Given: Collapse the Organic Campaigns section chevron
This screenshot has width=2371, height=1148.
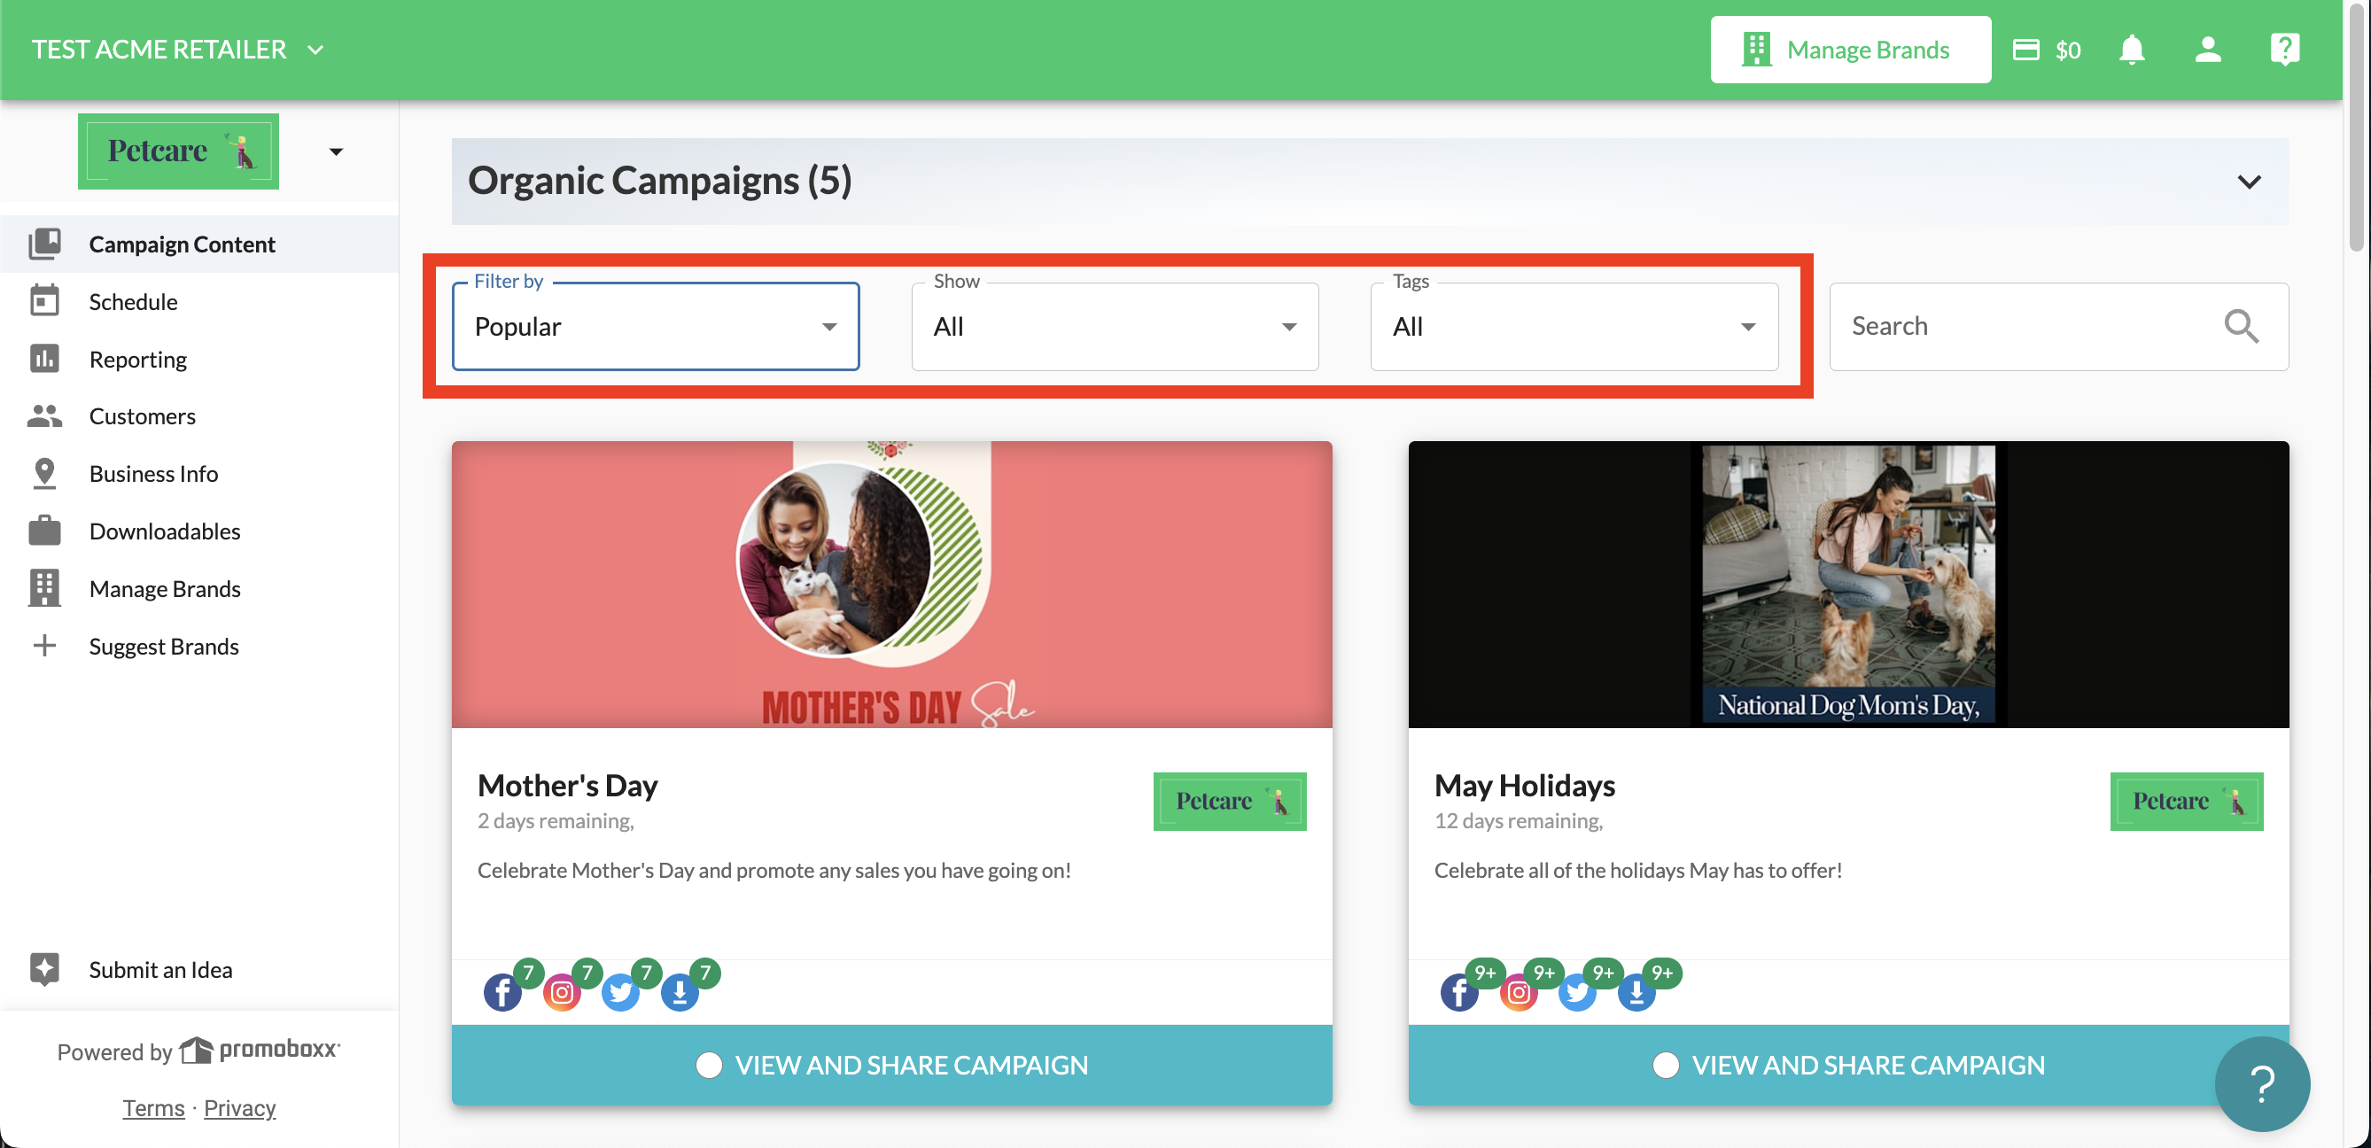Looking at the screenshot, I should [x=2249, y=182].
